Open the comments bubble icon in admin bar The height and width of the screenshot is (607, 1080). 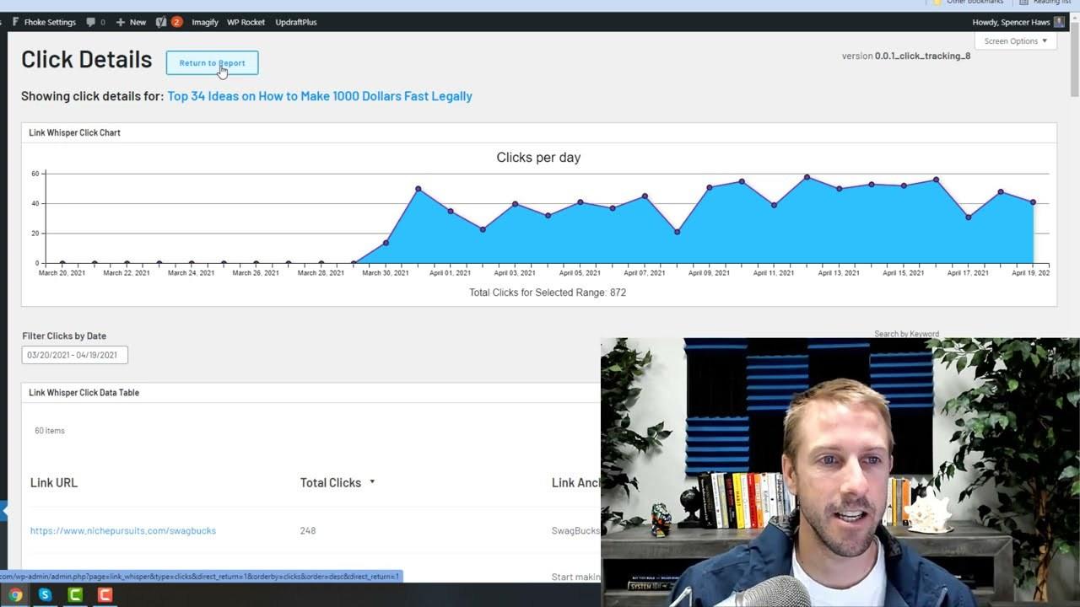(95, 22)
